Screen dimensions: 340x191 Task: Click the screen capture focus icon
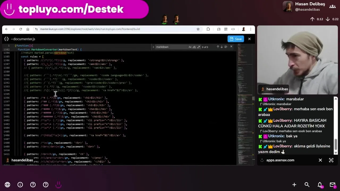pos(331,160)
